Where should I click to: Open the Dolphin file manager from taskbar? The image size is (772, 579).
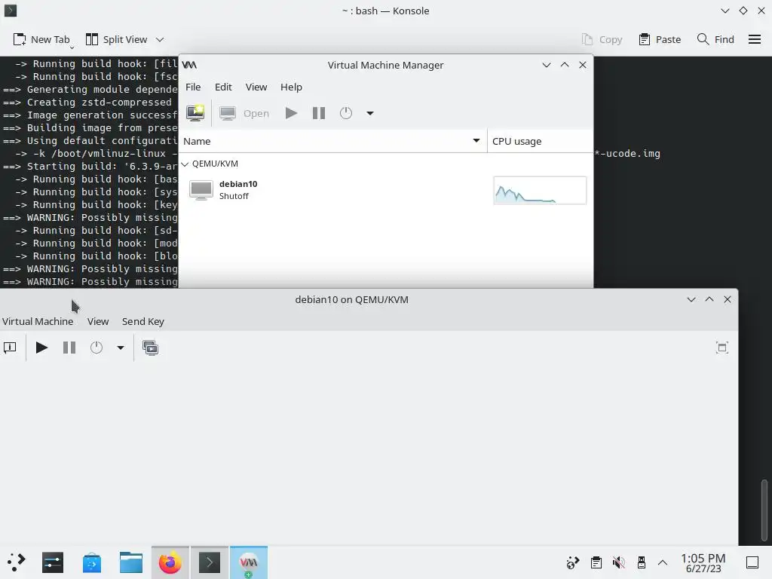[x=131, y=562]
